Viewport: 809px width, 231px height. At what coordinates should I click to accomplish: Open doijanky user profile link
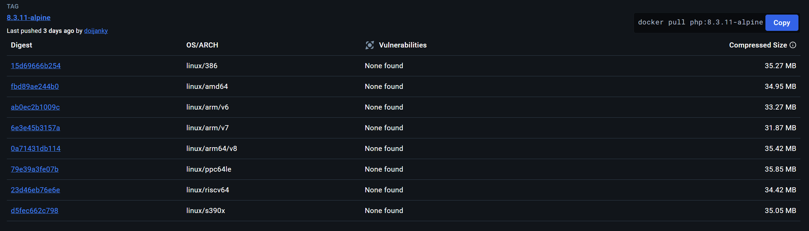point(96,31)
